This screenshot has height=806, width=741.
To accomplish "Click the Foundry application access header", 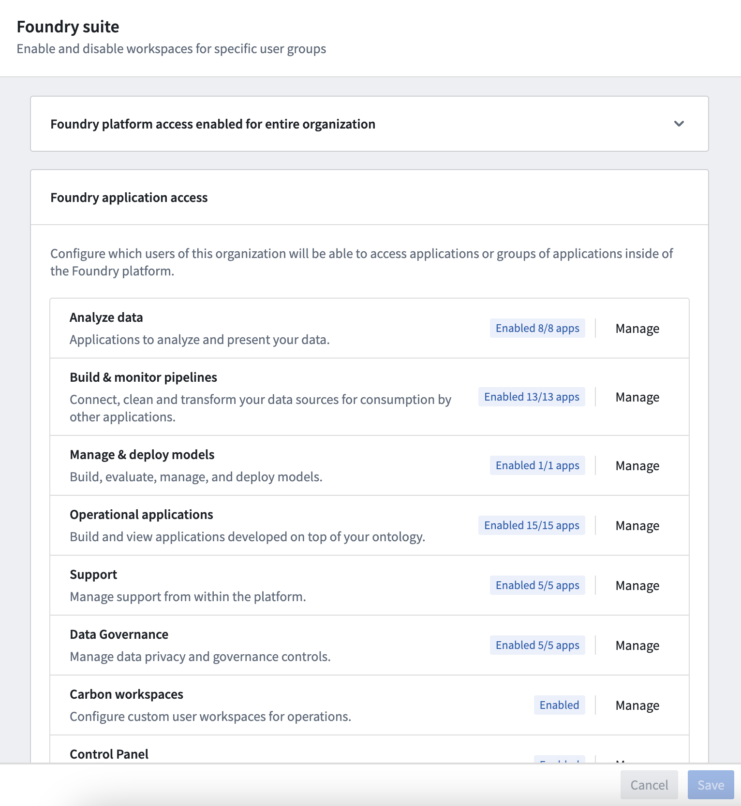I will pyautogui.click(x=129, y=198).
